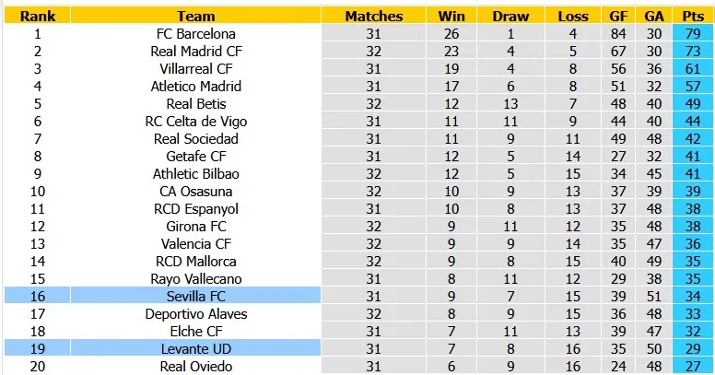
Task: Select highlighted Sevilla FC row
Action: [x=196, y=296]
